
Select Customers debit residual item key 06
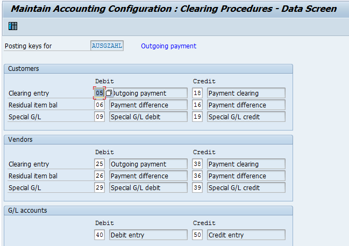click(x=99, y=105)
